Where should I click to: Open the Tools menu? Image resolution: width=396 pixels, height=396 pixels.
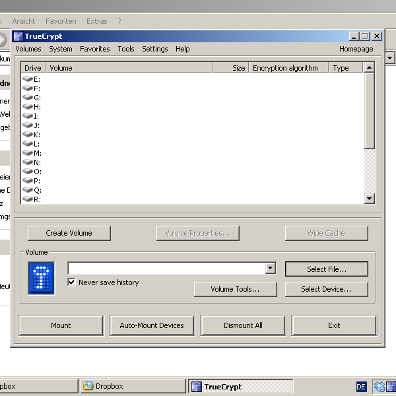click(x=126, y=49)
